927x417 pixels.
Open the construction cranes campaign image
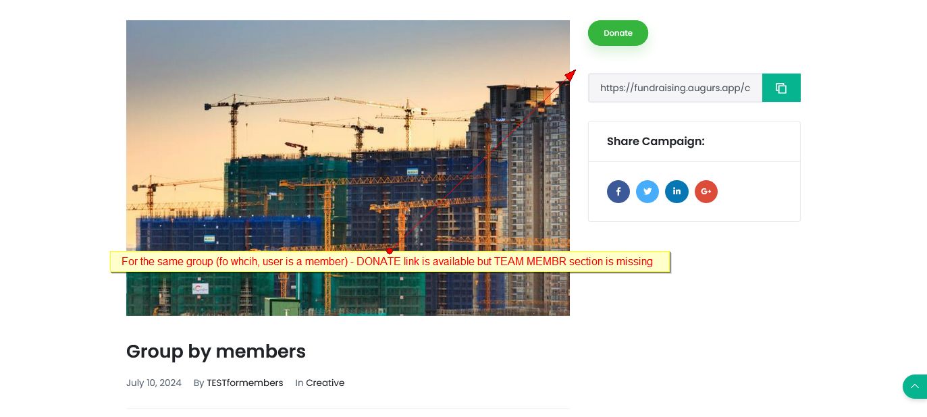tap(348, 135)
